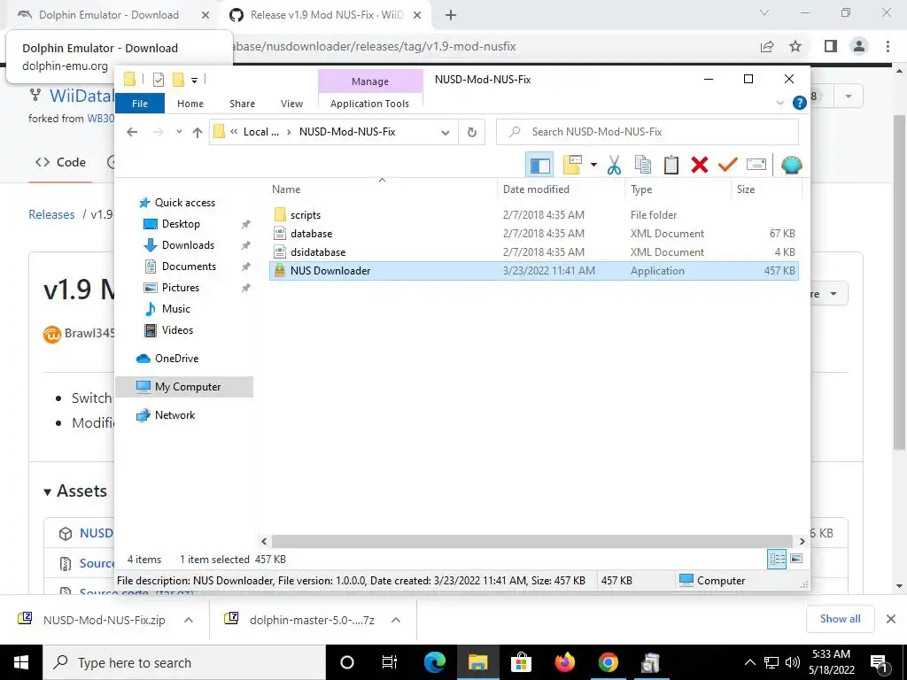Open recent locations dropdown arrow
This screenshot has width=907, height=680.
click(179, 132)
